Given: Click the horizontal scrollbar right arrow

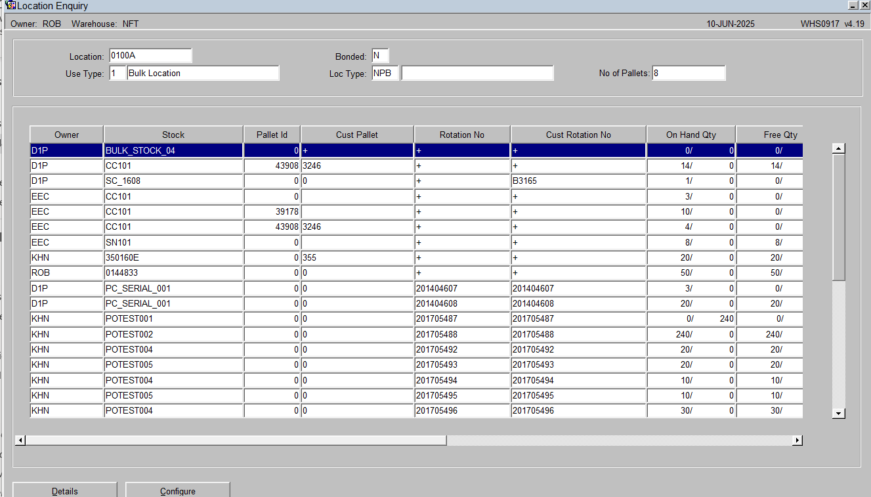Looking at the screenshot, I should point(797,440).
